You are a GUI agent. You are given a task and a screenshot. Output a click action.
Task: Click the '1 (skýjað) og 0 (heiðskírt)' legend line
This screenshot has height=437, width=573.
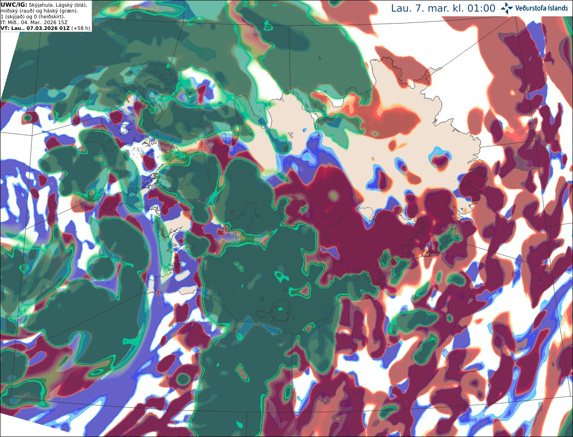coord(33,17)
